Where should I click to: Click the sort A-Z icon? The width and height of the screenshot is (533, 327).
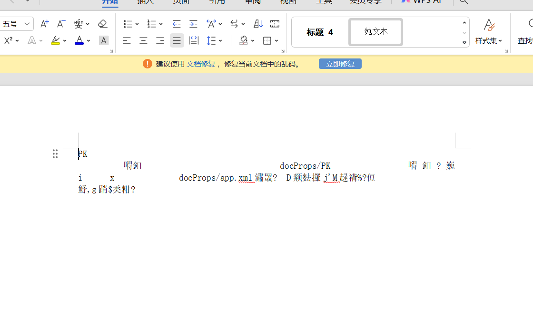click(x=258, y=24)
